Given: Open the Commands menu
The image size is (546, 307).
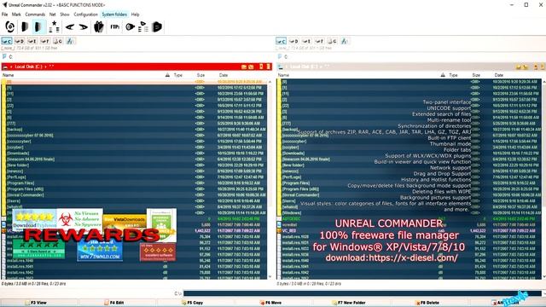Looking at the screenshot, I should pos(35,14).
